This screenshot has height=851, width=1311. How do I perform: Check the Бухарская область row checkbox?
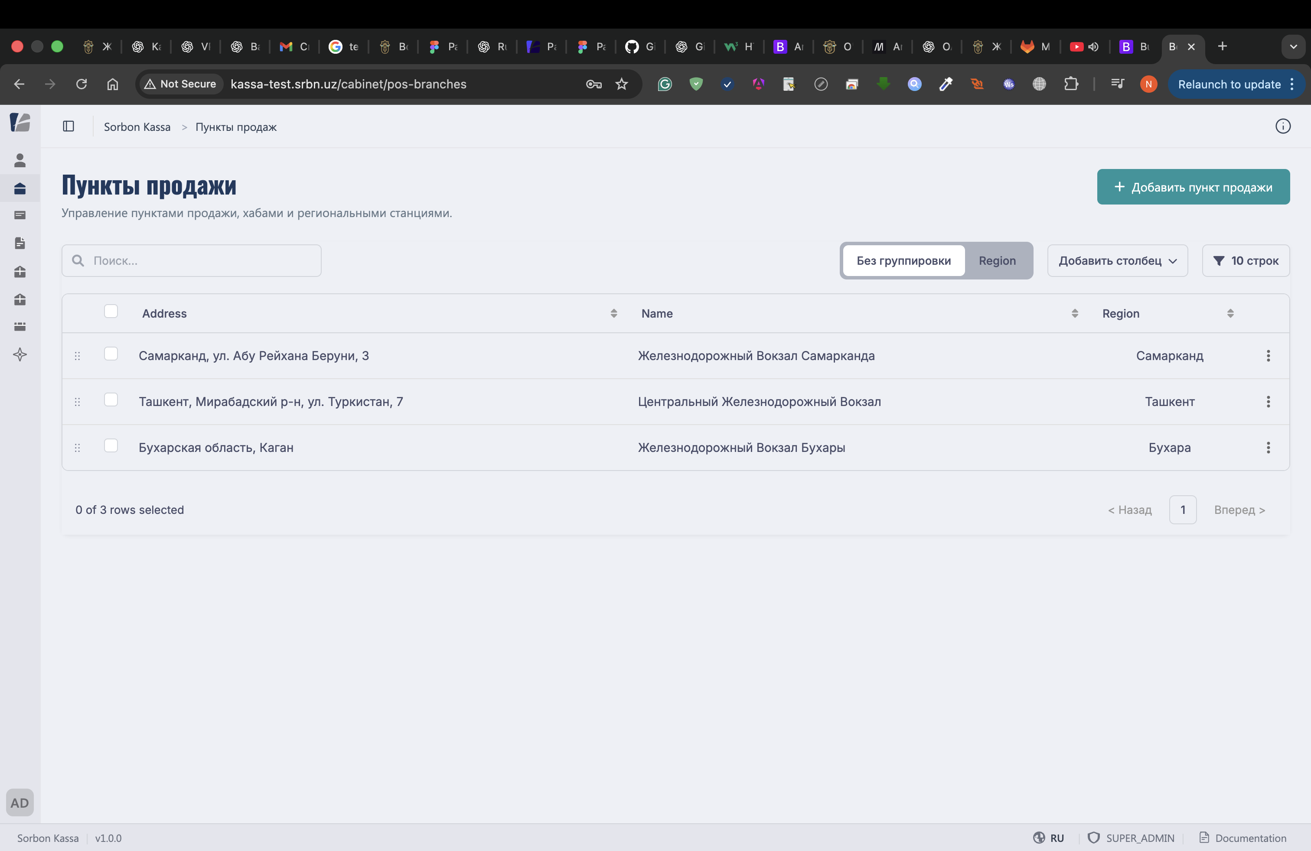[x=111, y=446]
